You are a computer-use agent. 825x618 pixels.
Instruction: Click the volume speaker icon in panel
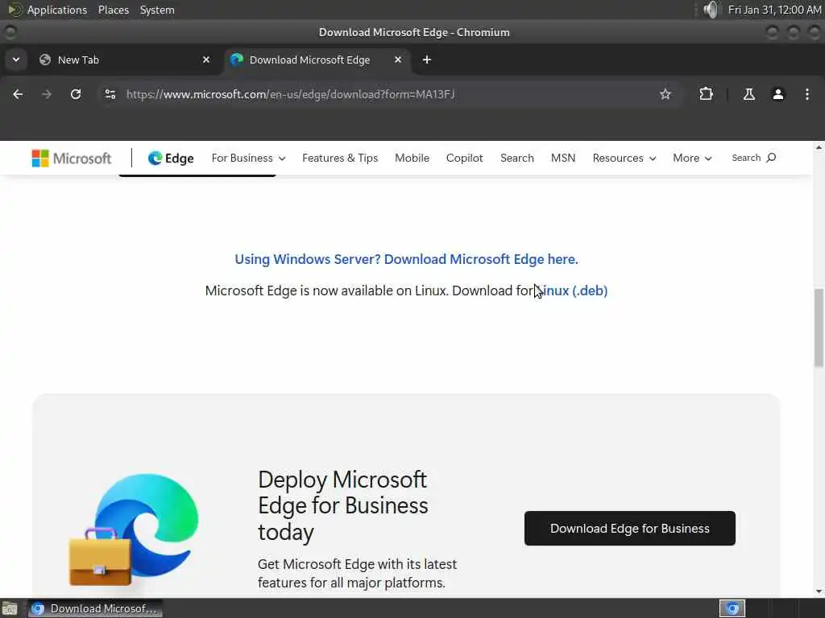coord(711,10)
